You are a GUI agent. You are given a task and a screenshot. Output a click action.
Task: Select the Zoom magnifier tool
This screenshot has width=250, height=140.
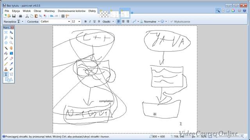(11, 43)
